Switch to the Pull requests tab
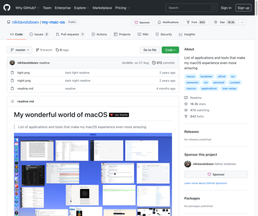The image size is (258, 216). (x=70, y=34)
